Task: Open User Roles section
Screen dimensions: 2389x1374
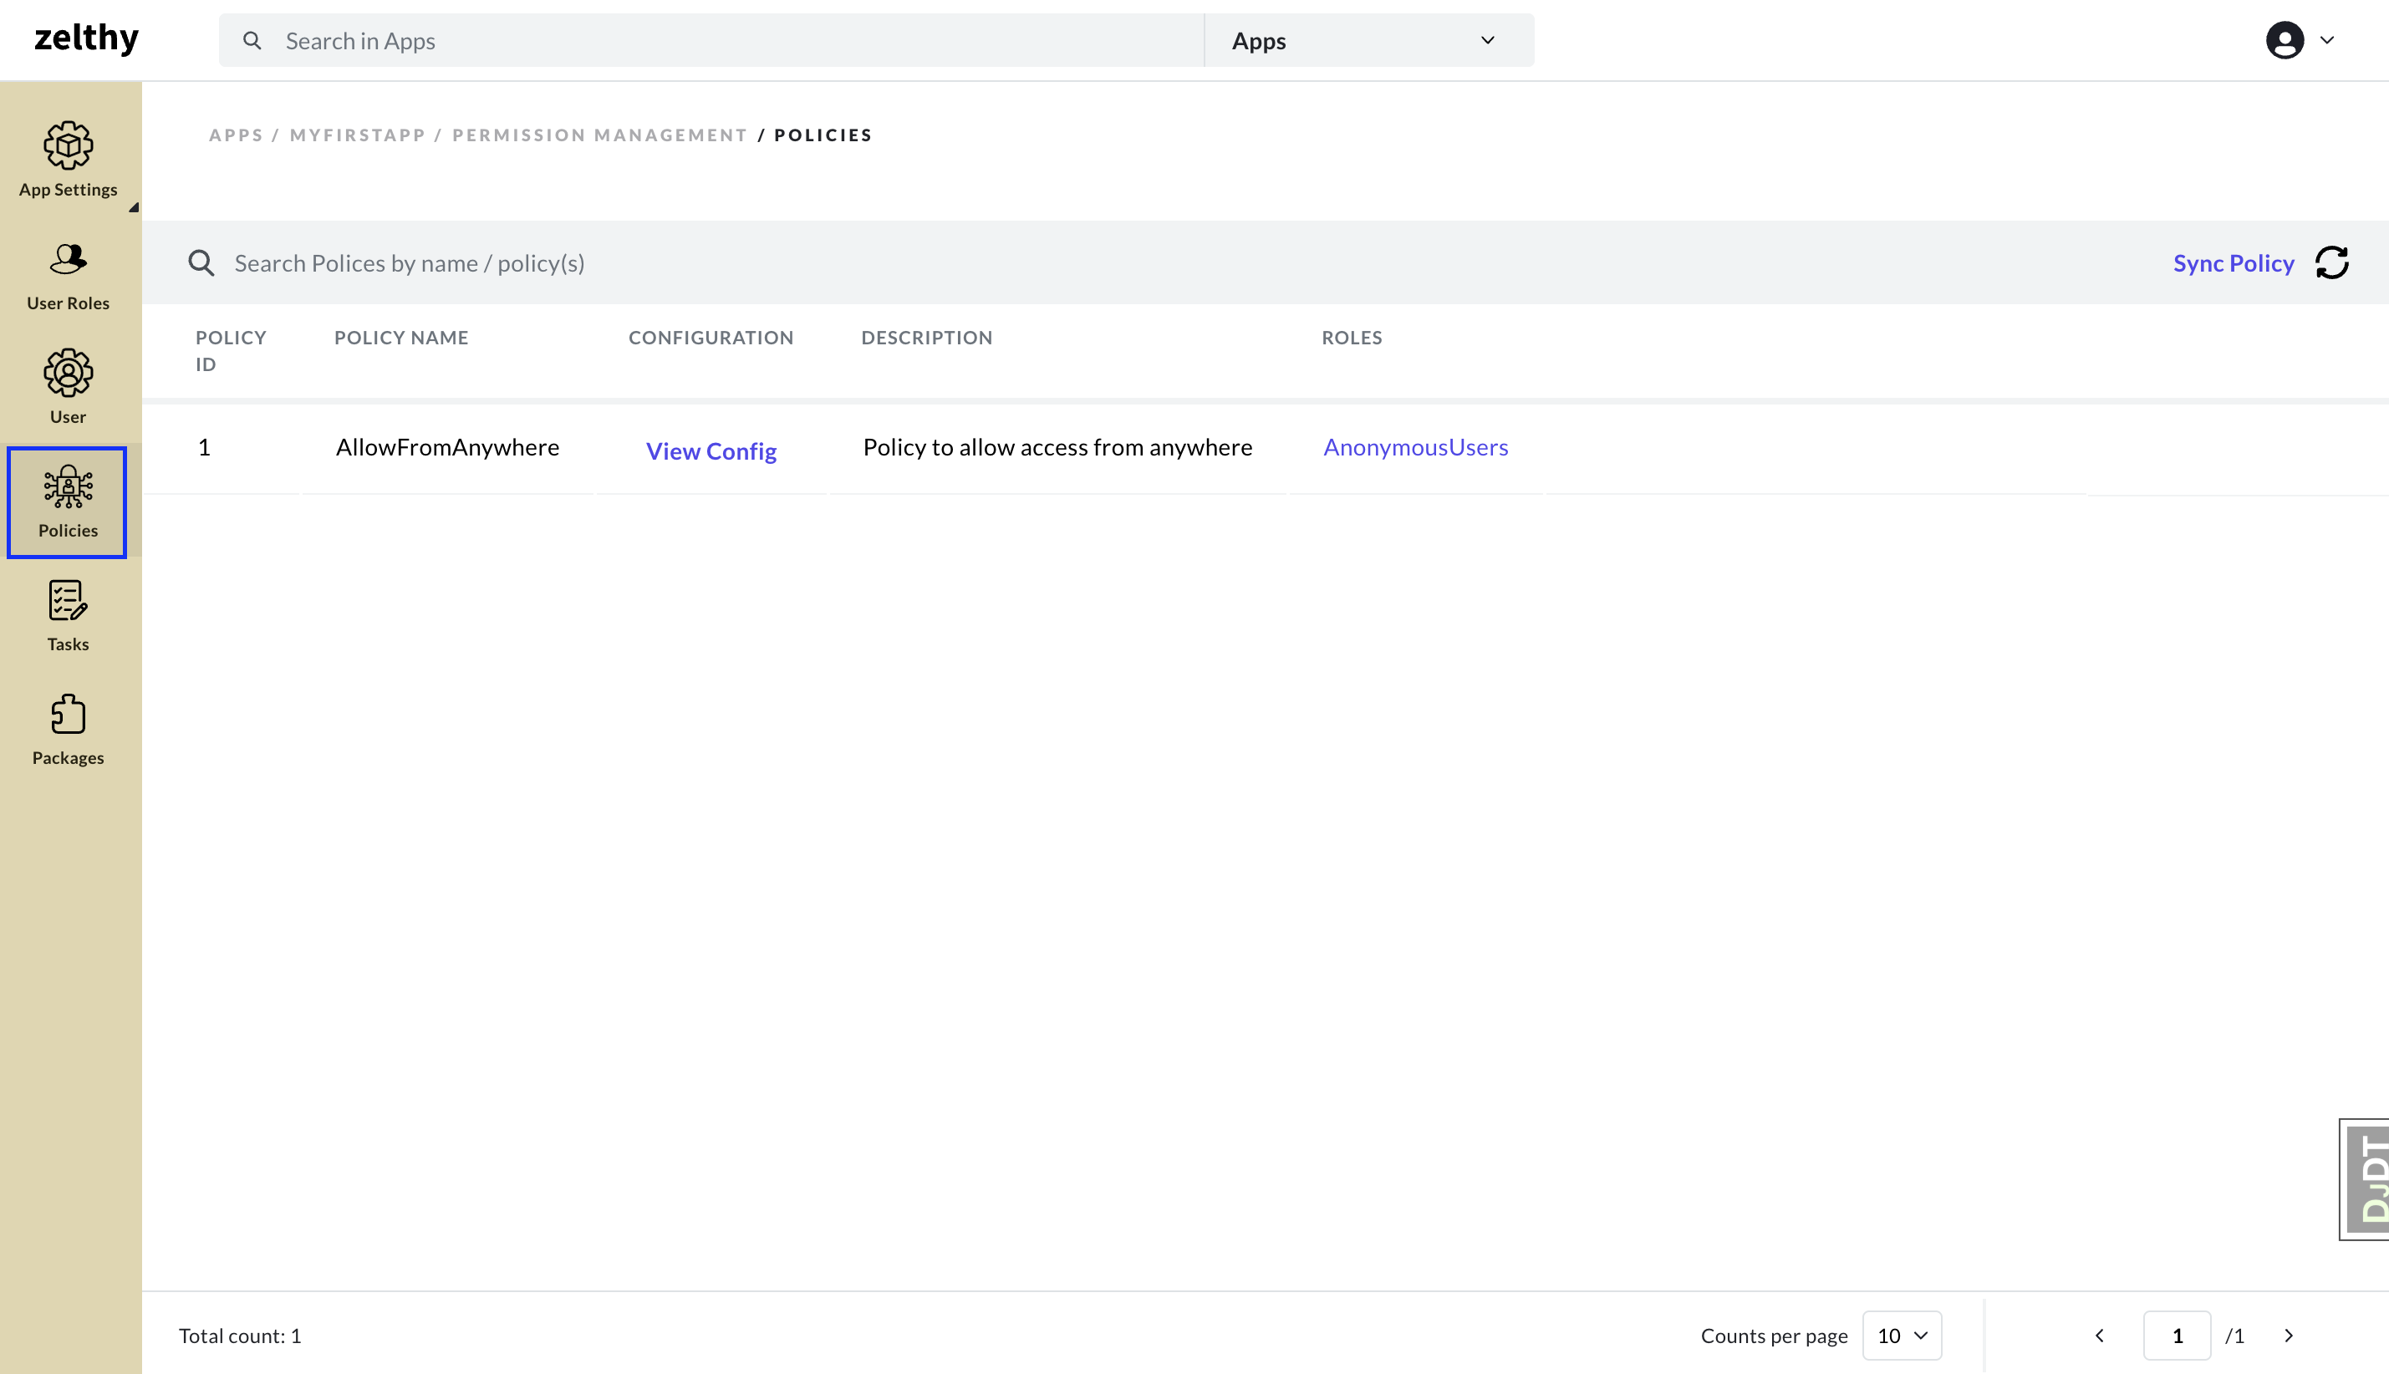Action: pos(68,275)
